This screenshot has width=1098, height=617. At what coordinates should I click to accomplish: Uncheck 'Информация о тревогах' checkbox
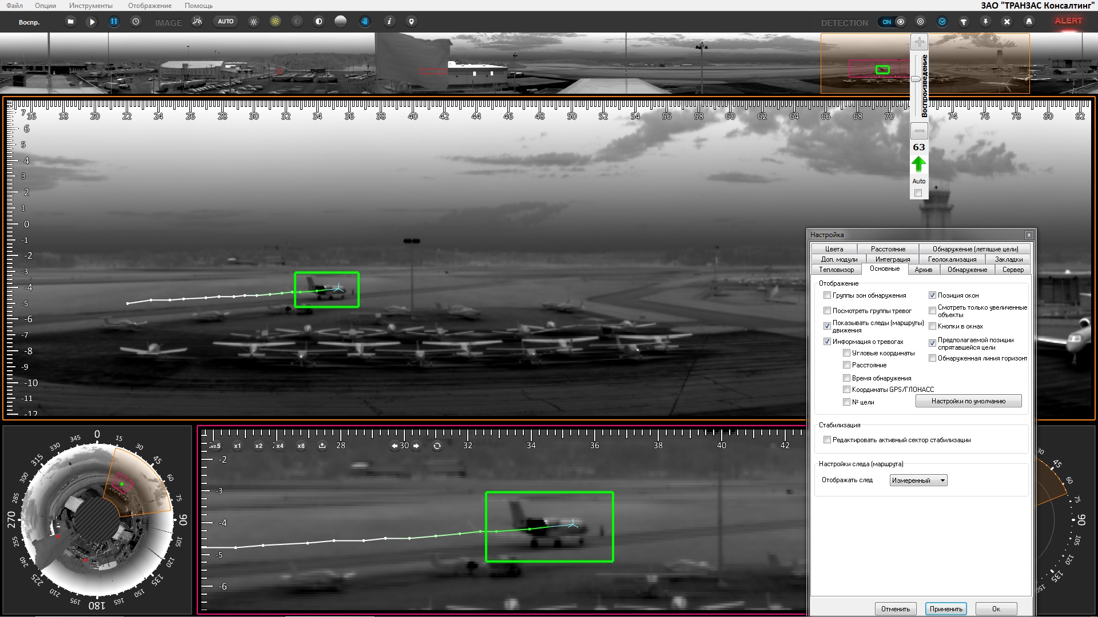point(827,342)
